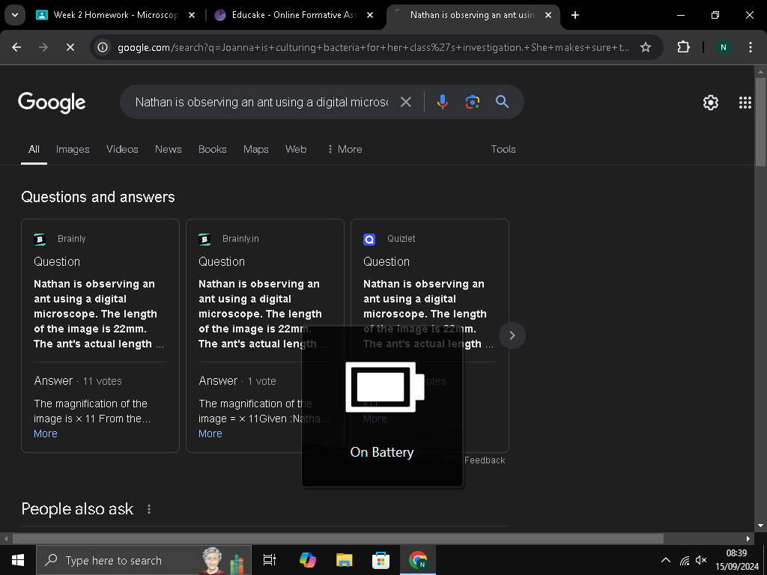Open the tab search dropdown arrow
767x575 pixels.
point(15,15)
